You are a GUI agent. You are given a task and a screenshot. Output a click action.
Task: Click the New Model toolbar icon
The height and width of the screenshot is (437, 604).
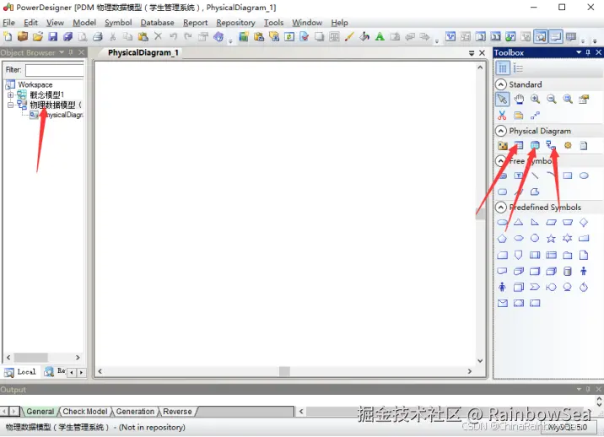tap(8, 36)
